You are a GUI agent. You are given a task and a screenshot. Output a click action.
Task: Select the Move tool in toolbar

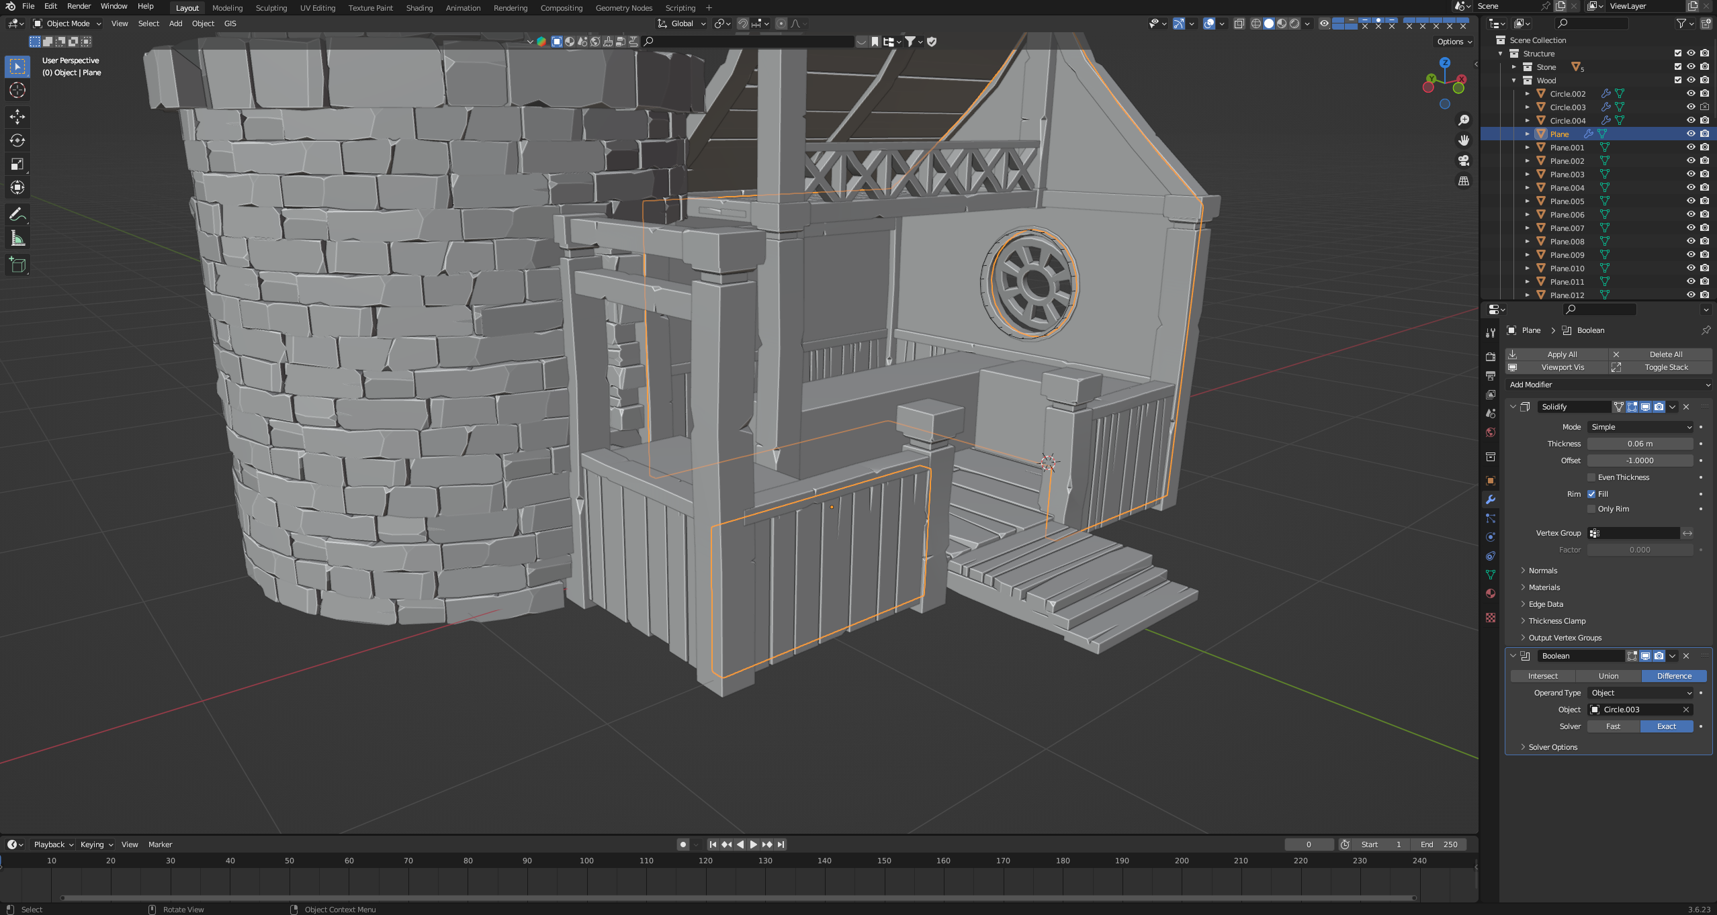17,117
